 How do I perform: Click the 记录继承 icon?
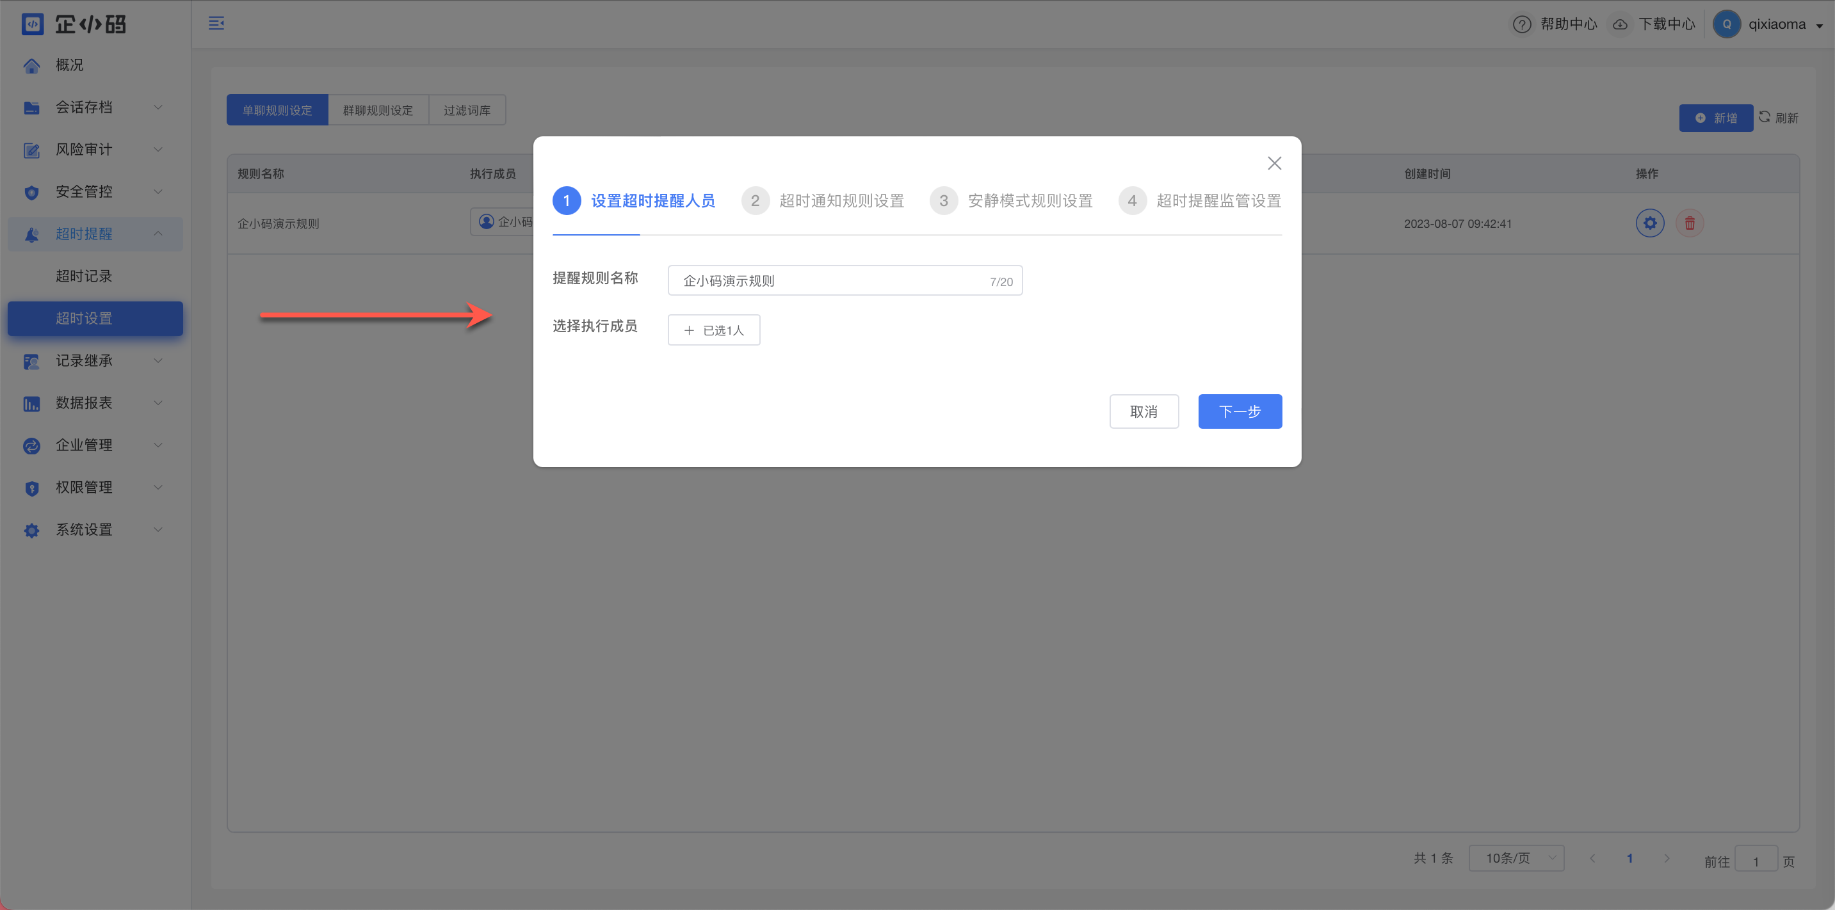pyautogui.click(x=31, y=361)
